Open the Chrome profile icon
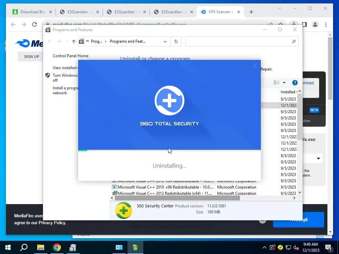Screen dimensions: 339x254 pyautogui.click(x=315, y=24)
